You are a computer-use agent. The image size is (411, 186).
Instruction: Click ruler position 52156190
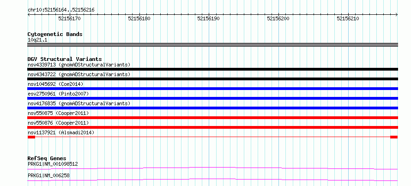click(x=209, y=18)
